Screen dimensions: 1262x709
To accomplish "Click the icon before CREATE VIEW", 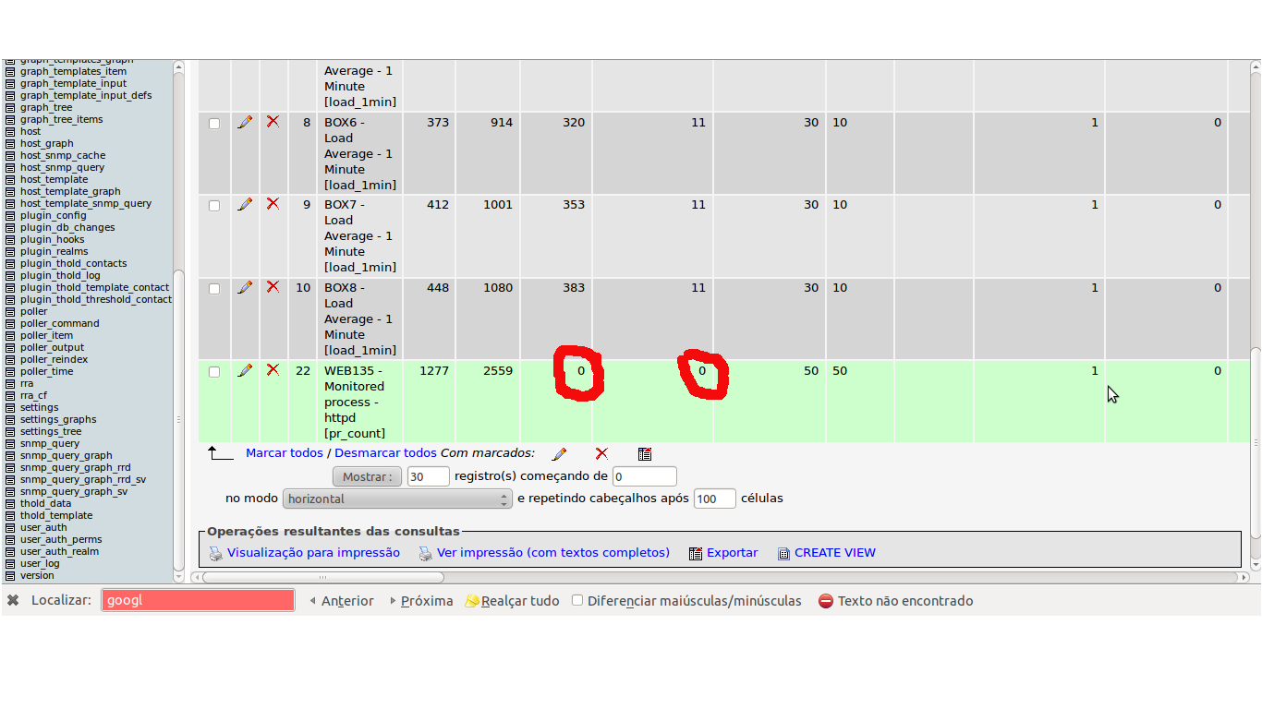I will pos(783,554).
